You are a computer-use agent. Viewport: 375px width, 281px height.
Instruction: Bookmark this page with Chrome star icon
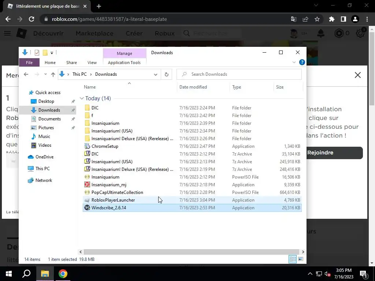click(317, 19)
